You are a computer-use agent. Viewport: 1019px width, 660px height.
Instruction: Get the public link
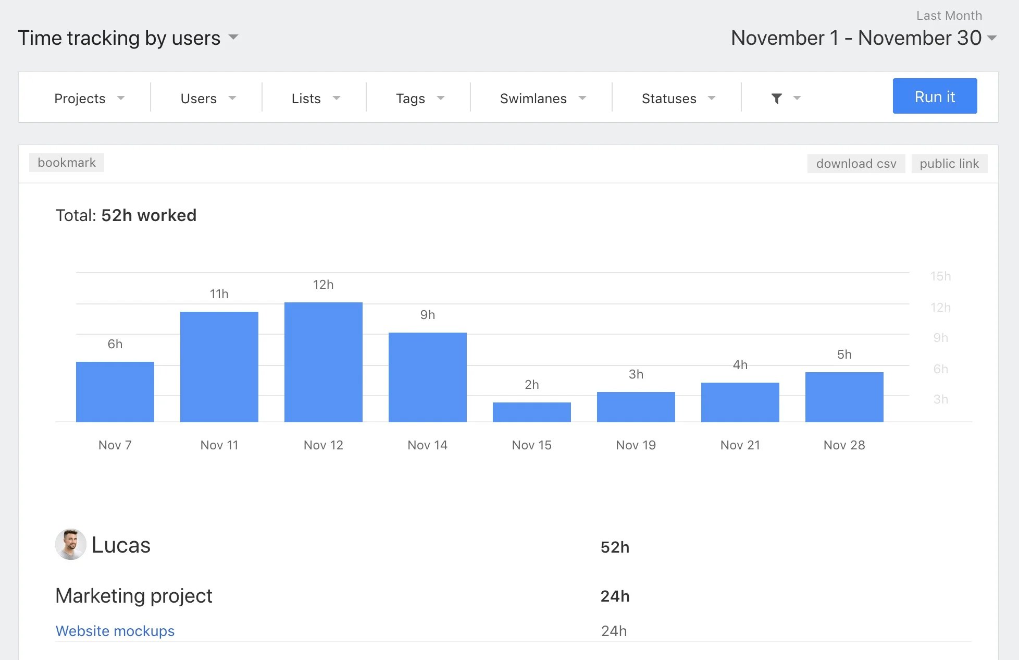pos(949,164)
